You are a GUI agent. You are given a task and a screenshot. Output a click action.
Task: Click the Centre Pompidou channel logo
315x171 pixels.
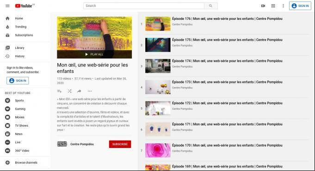[62, 144]
